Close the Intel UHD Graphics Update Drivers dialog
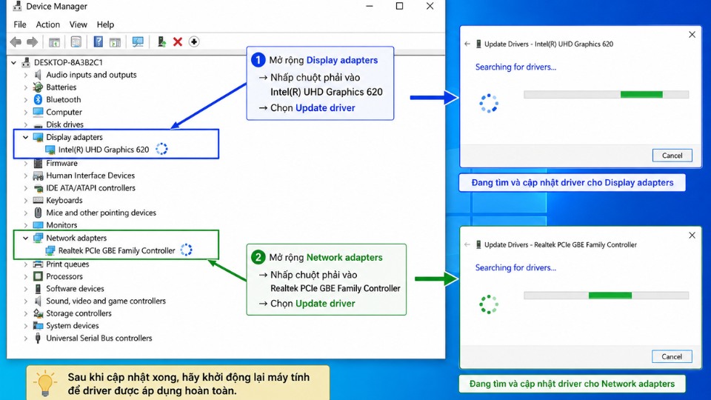Viewport: 711px width, 400px height. [x=692, y=35]
